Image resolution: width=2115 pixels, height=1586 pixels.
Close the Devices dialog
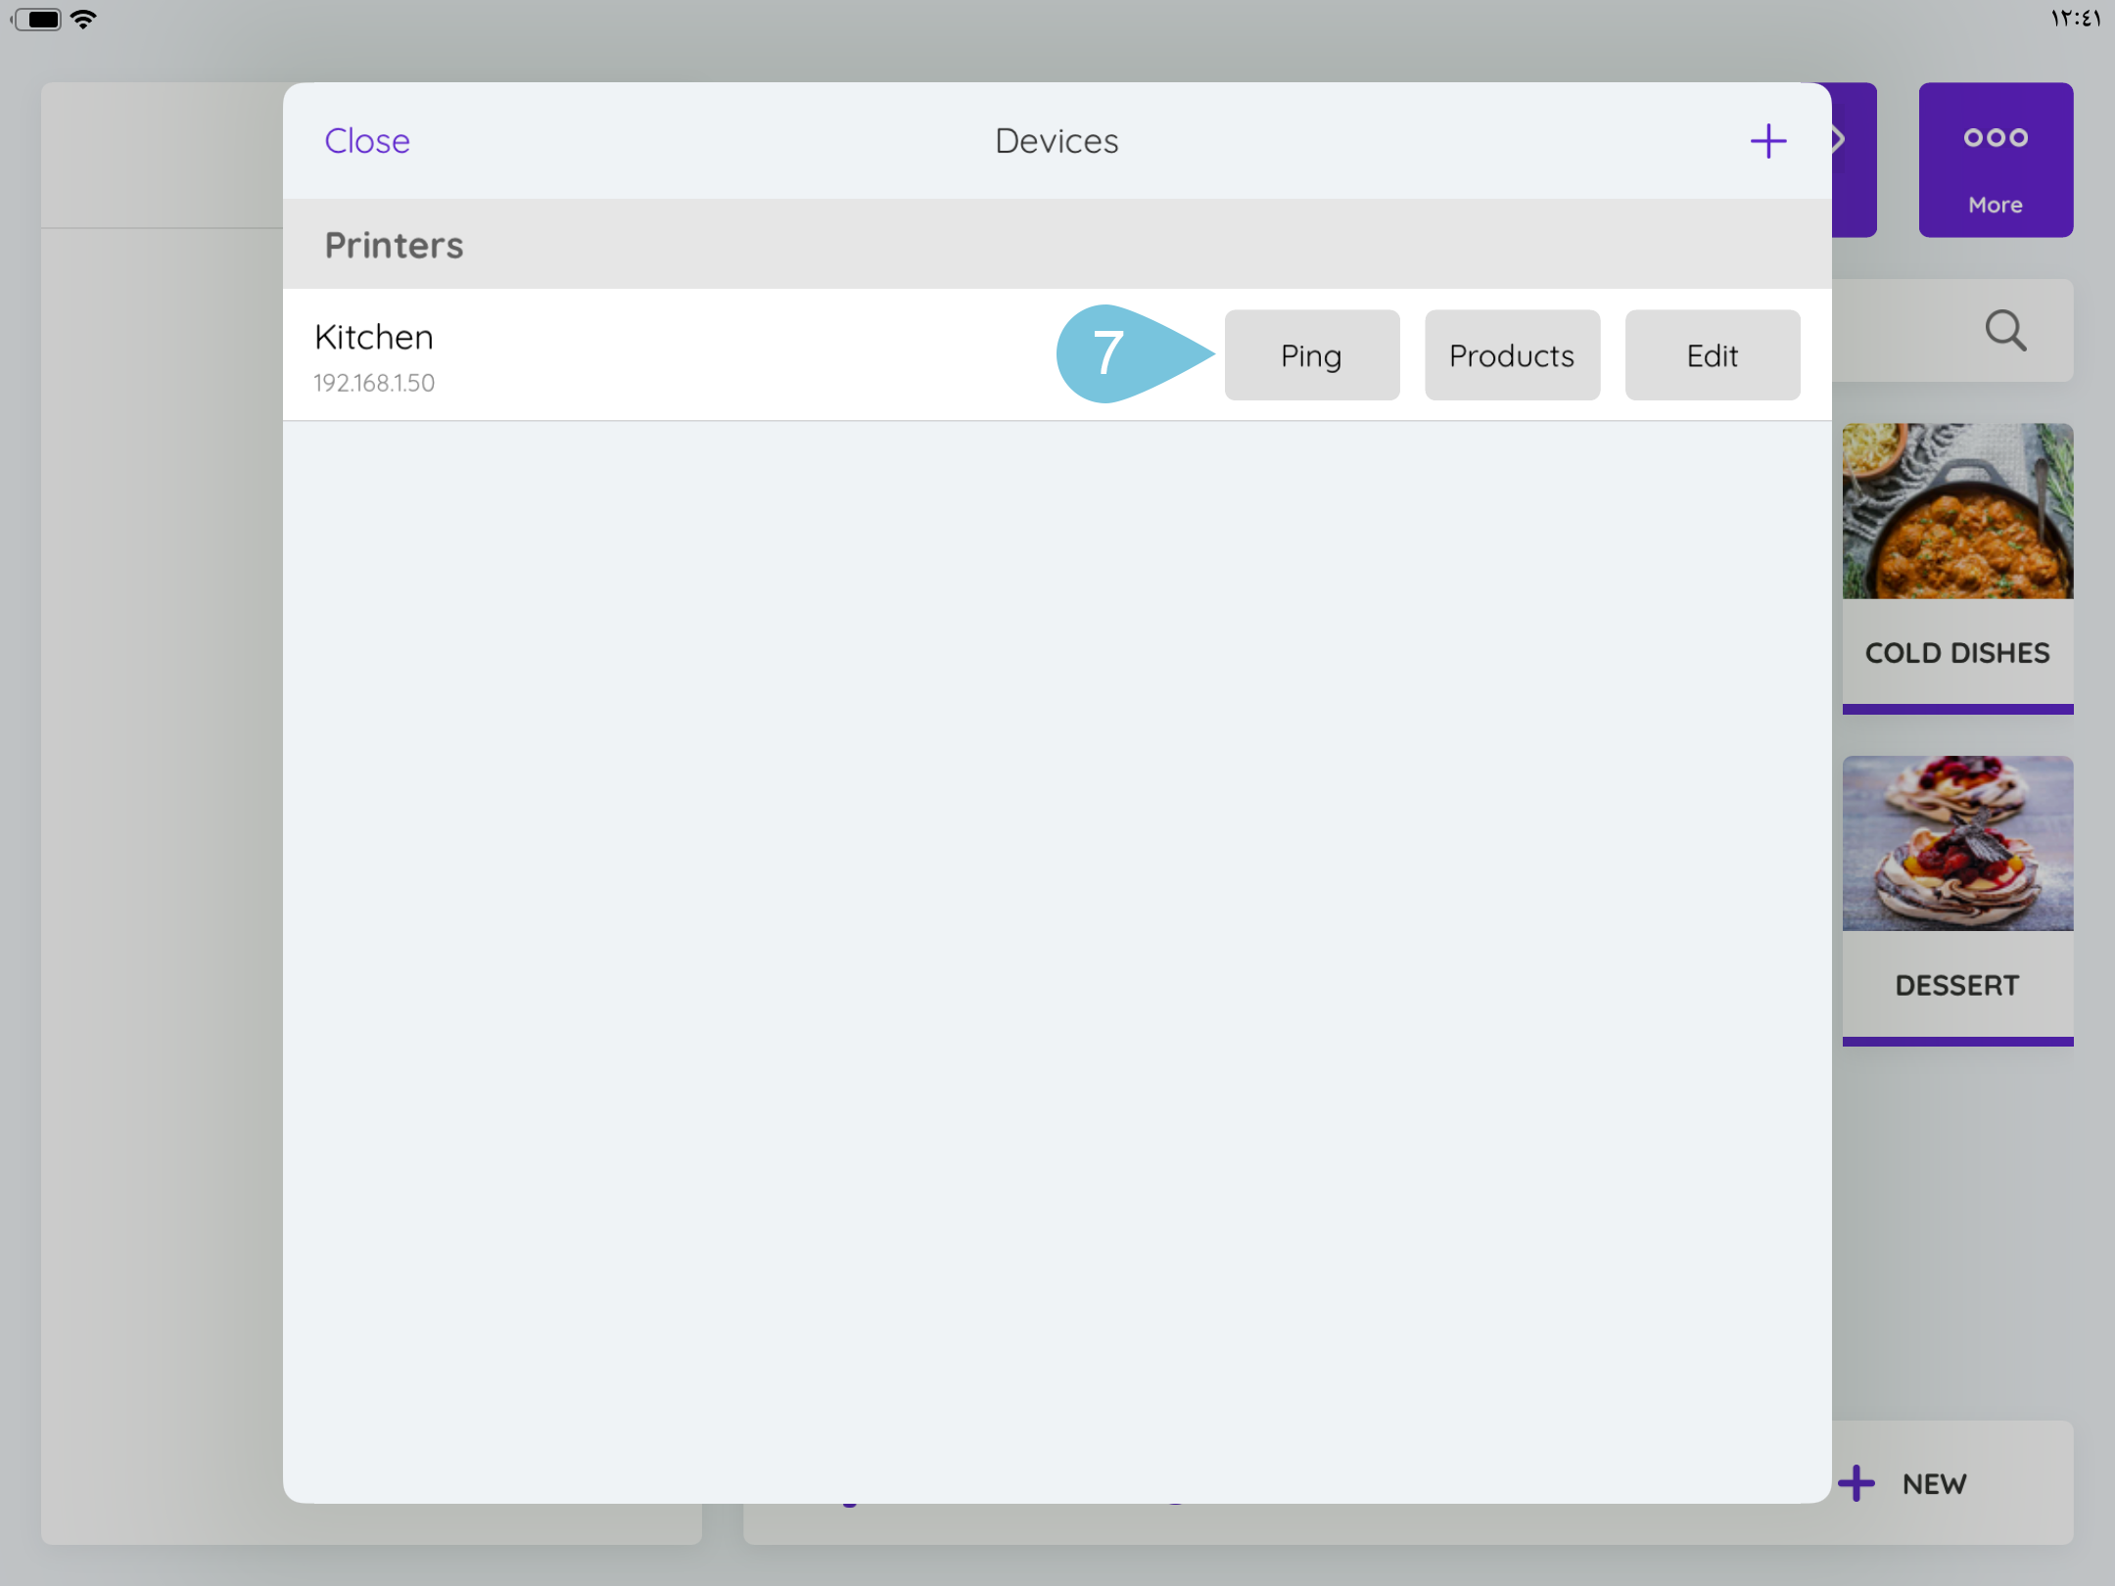(367, 141)
